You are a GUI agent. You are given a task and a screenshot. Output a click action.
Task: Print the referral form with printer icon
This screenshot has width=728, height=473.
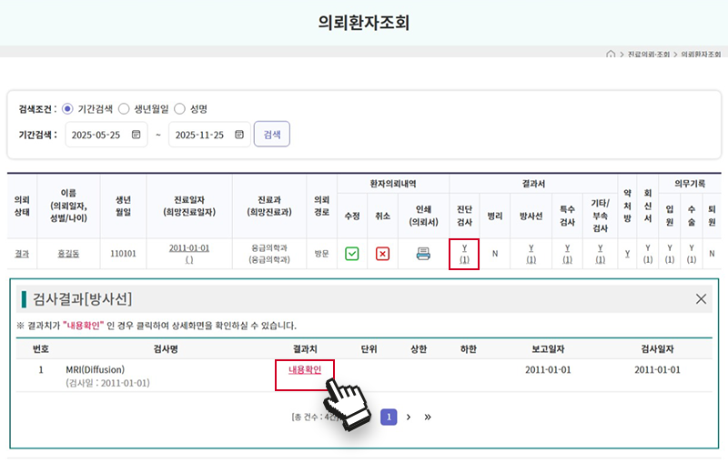(423, 254)
